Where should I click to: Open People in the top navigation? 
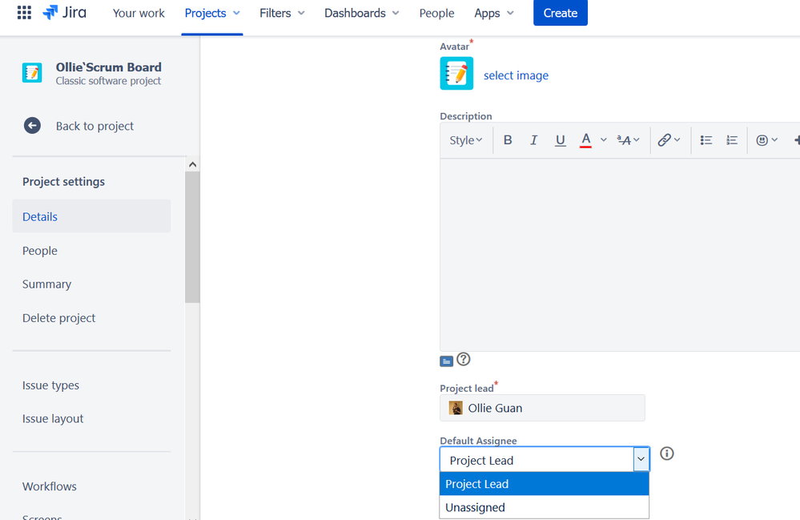click(x=436, y=14)
